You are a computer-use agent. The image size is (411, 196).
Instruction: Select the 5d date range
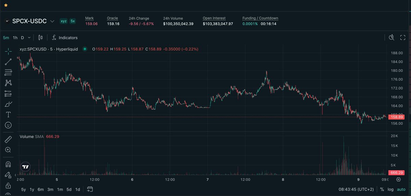69,190
